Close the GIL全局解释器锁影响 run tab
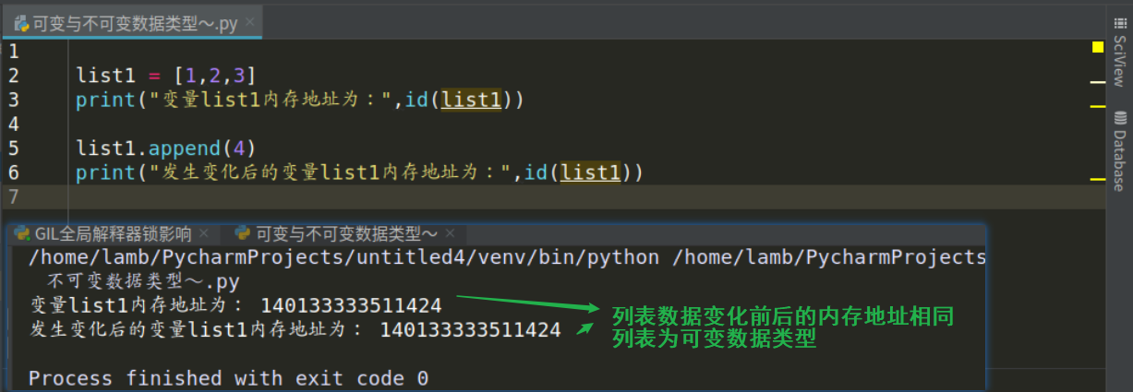Screen dimensions: 1133x392 click(x=204, y=233)
